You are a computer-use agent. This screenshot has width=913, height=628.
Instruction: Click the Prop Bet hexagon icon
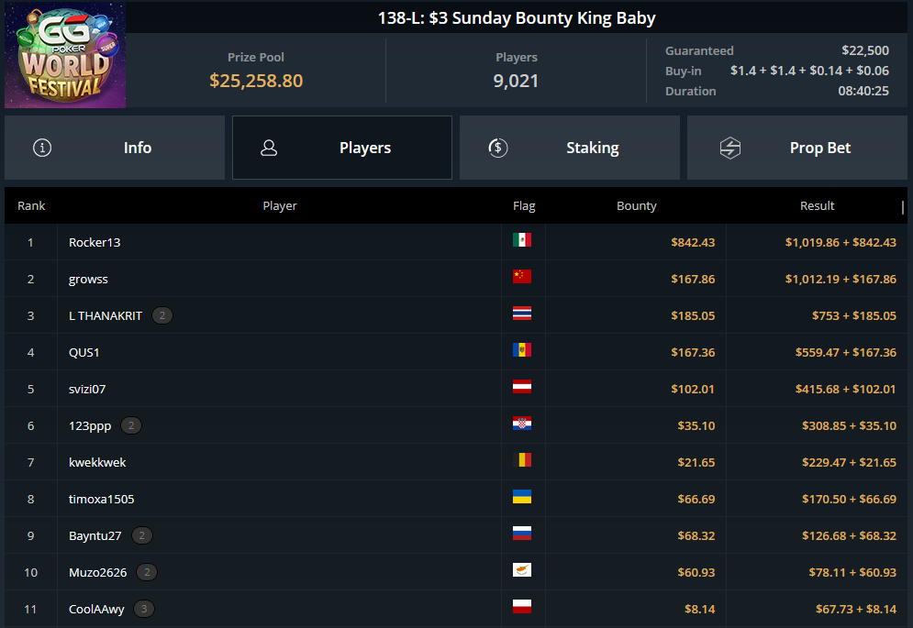click(x=729, y=148)
